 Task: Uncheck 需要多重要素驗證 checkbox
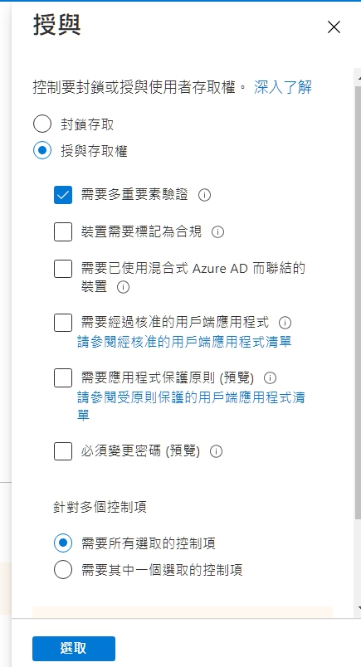63,195
